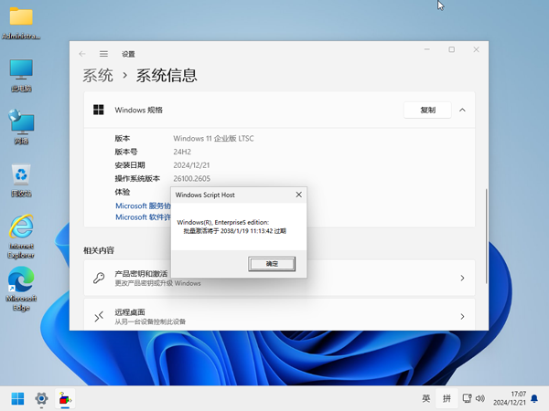
Task: Select the install date 2024/12/21 value
Action: point(191,165)
